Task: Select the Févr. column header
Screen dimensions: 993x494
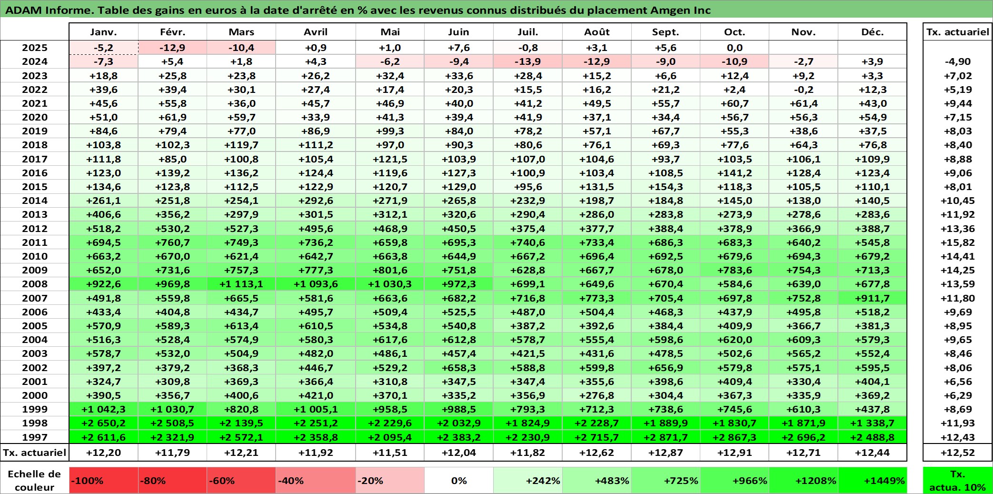Action: click(x=172, y=32)
